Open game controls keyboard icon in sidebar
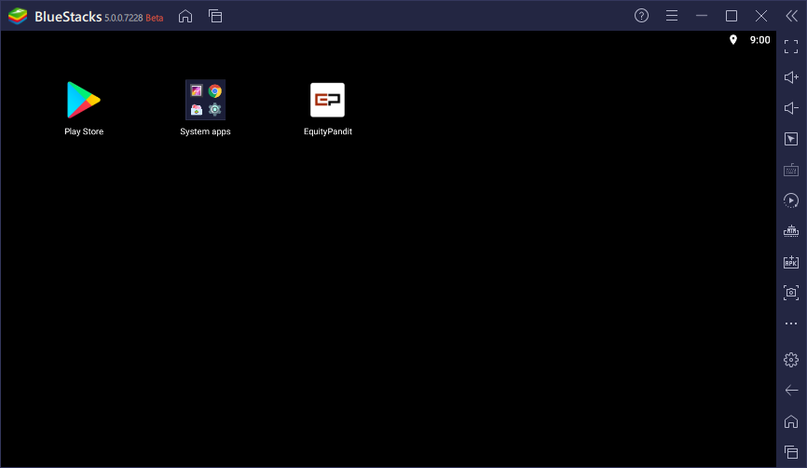807x468 pixels. pos(791,170)
